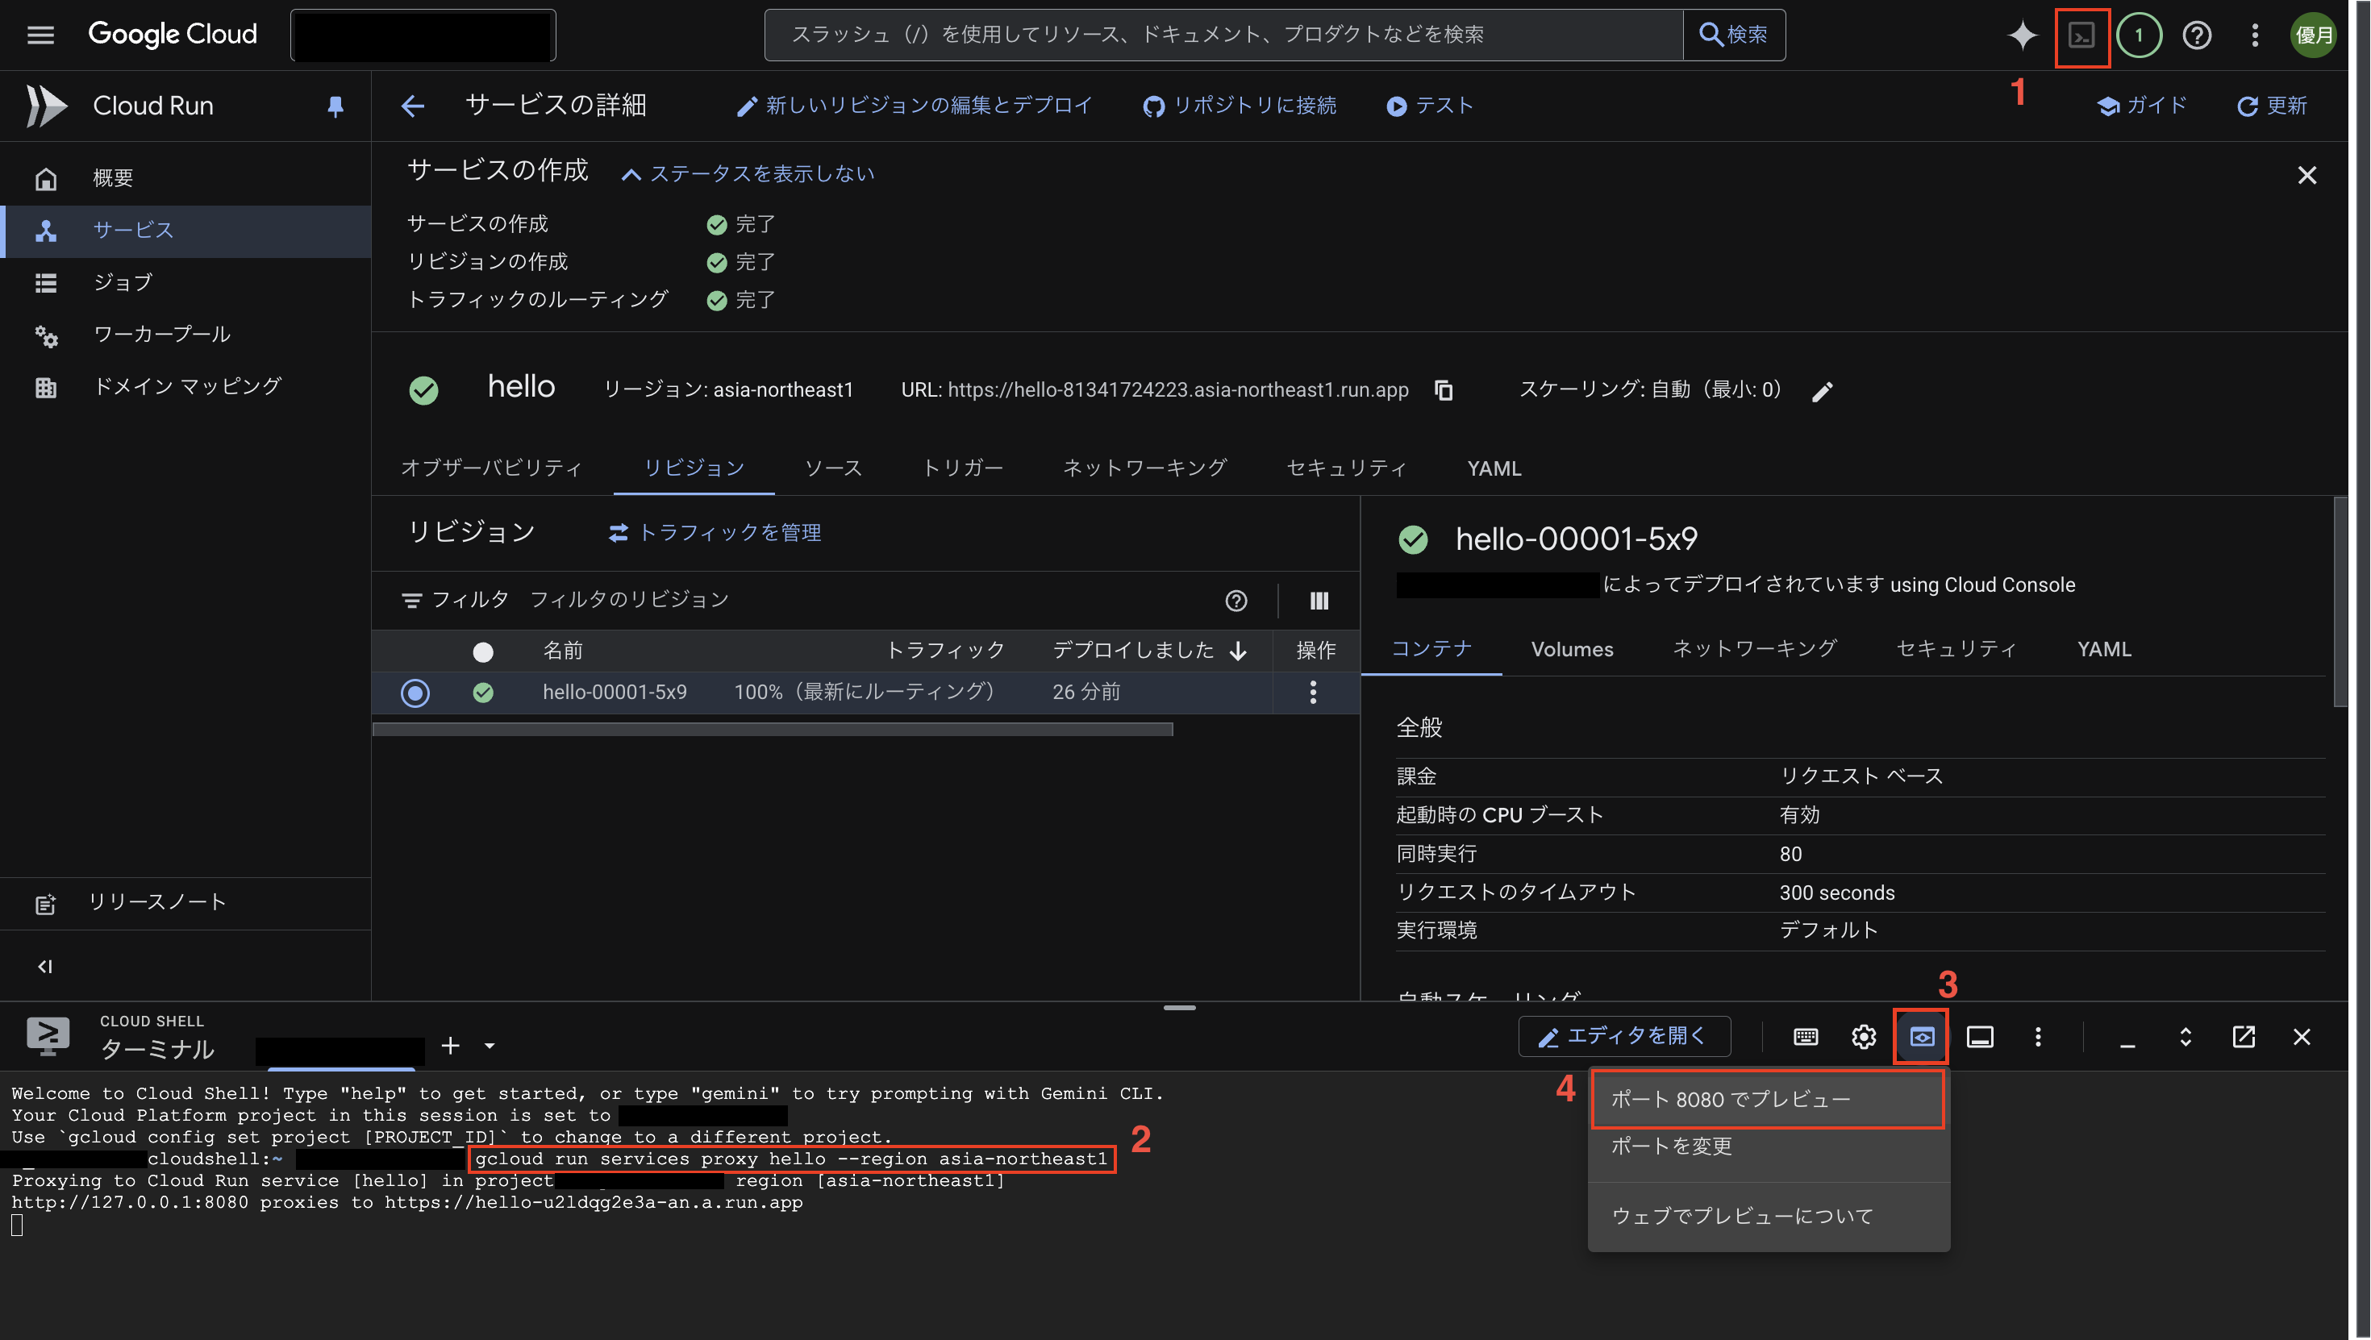Edit scaling settings with the pencil icon
The width and height of the screenshot is (2371, 1340).
click(1823, 390)
